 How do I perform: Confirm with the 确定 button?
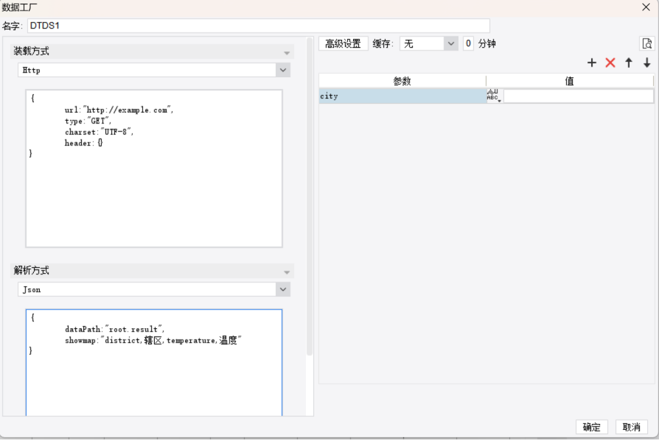click(x=591, y=427)
